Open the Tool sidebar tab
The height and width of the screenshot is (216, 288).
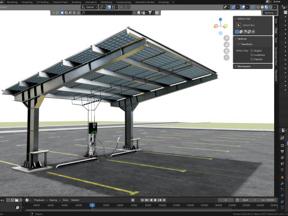[x=276, y=31]
